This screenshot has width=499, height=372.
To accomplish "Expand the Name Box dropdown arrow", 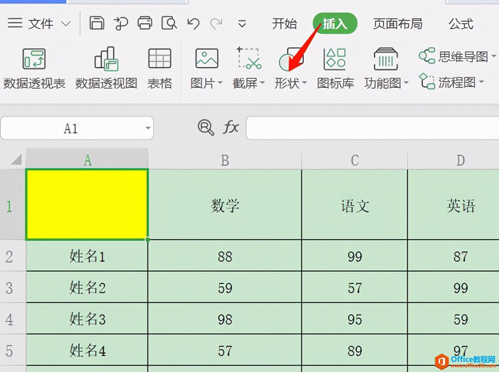I will (x=147, y=128).
